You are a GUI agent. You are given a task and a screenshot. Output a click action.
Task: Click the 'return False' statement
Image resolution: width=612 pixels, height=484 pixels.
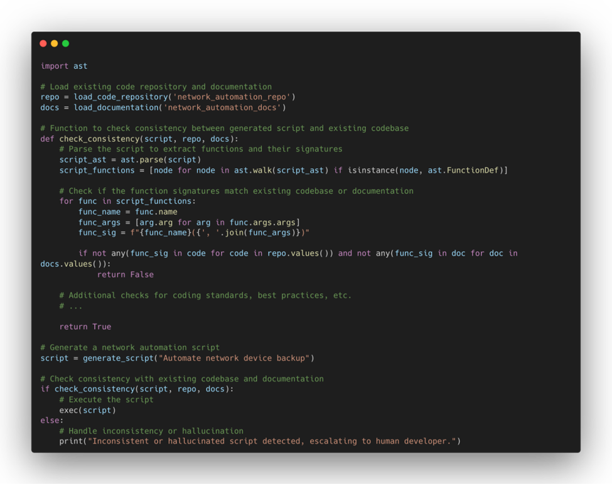(125, 274)
